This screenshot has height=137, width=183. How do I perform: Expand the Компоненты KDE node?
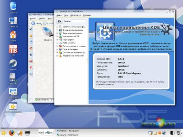(x=57, y=37)
